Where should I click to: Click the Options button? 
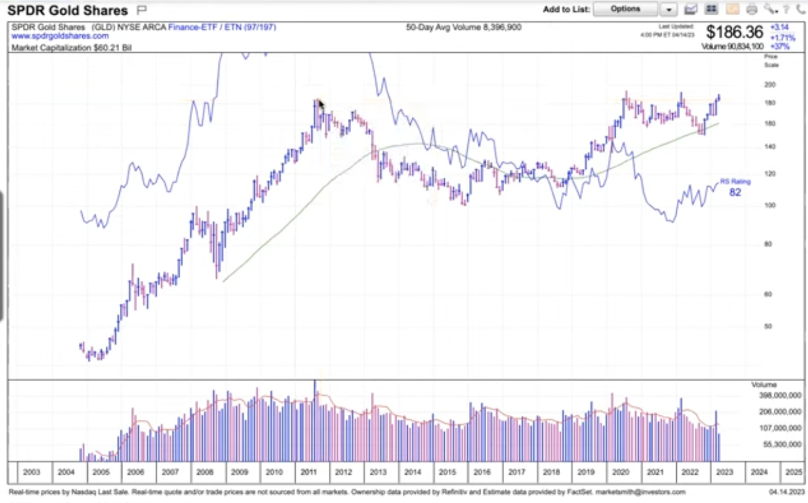(625, 9)
